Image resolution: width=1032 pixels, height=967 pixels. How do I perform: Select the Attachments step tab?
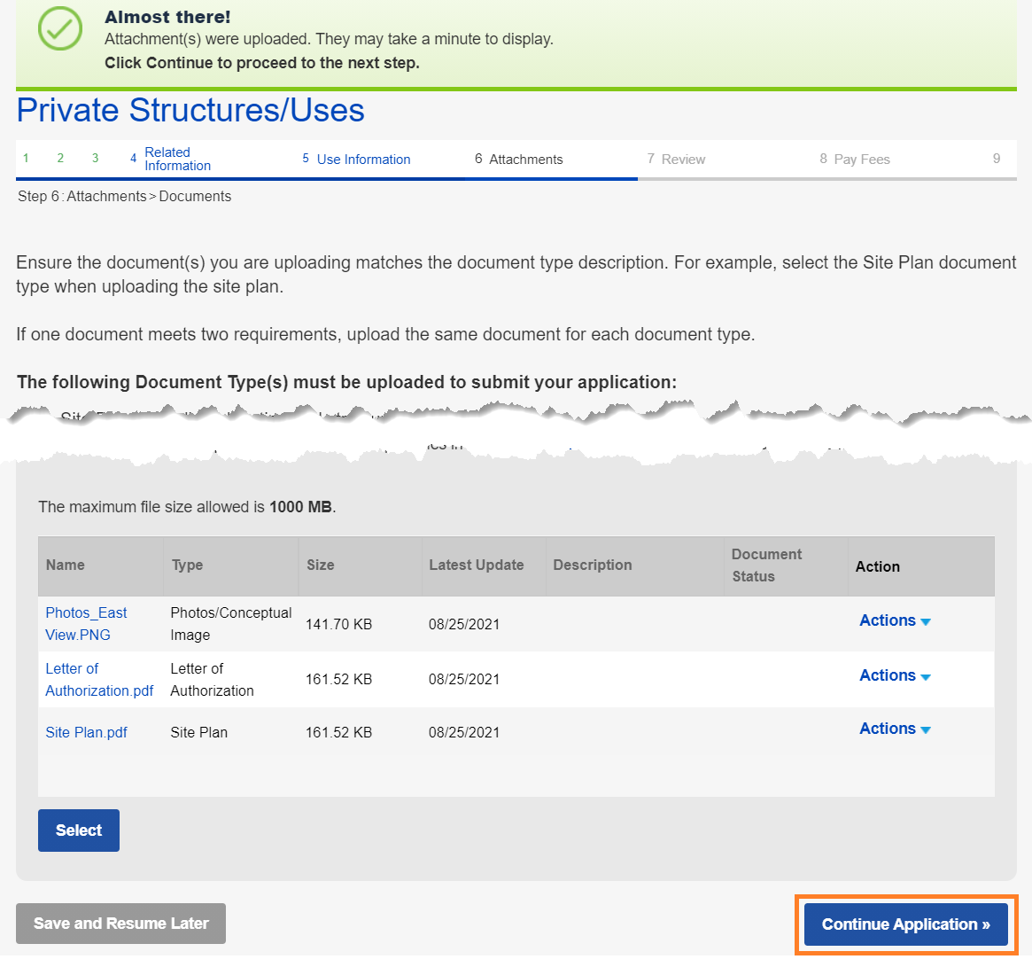[x=525, y=160]
